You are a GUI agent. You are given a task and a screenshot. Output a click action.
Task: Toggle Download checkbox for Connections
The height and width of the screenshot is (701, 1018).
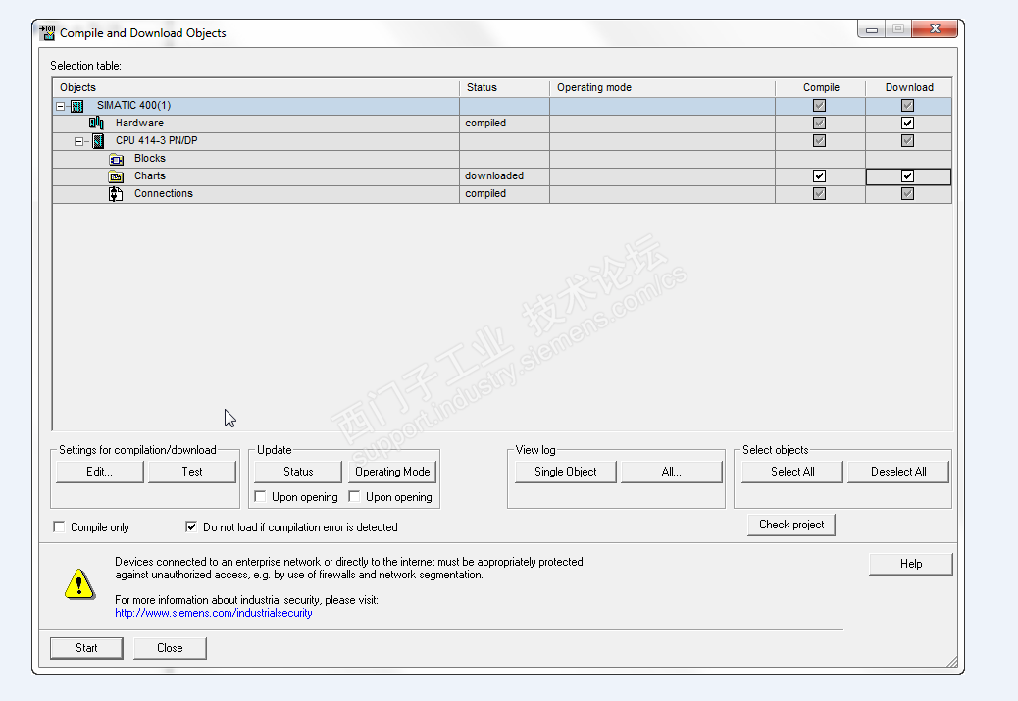[x=907, y=193]
